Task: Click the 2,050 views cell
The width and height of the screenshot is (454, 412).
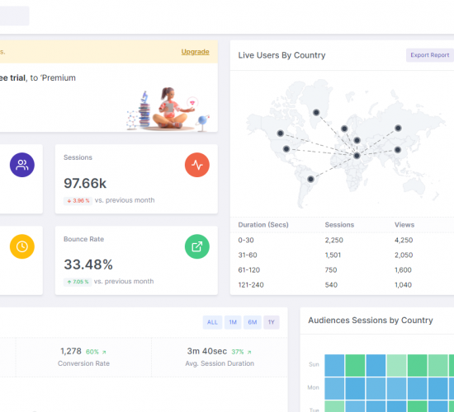Action: tap(404, 255)
